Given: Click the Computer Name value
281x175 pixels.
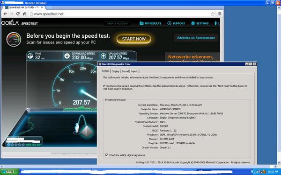Looking at the screenshot, I should coord(170,109).
